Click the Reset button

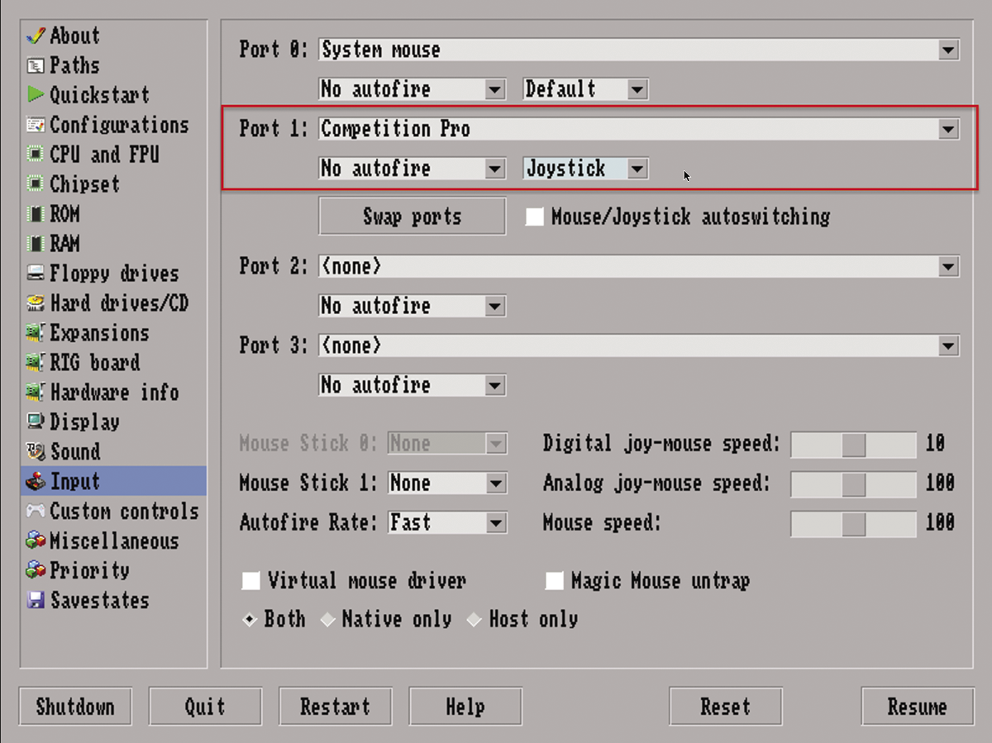726,707
